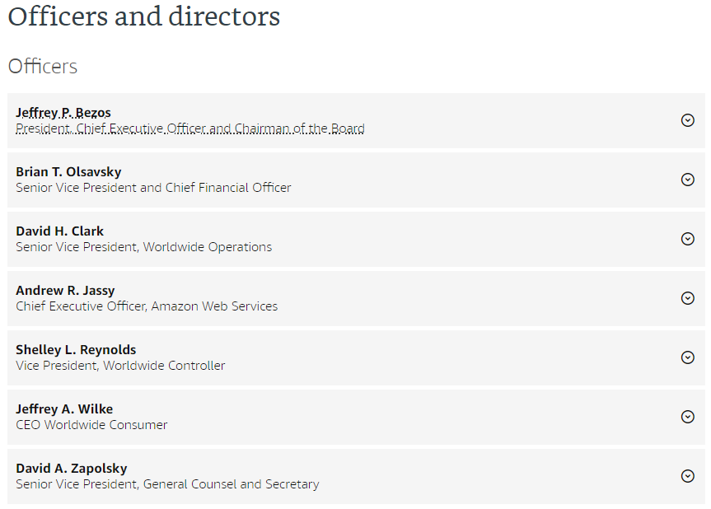Click the CEO Worldwide Consumer subtitle
711x509 pixels.
(x=91, y=425)
